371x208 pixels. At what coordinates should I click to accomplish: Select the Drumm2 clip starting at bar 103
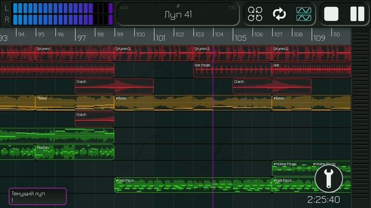coord(232,54)
